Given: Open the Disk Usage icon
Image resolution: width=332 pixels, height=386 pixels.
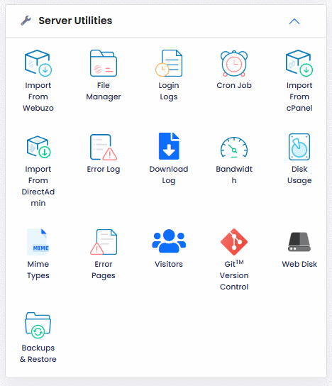Looking at the screenshot, I should tap(299, 147).
